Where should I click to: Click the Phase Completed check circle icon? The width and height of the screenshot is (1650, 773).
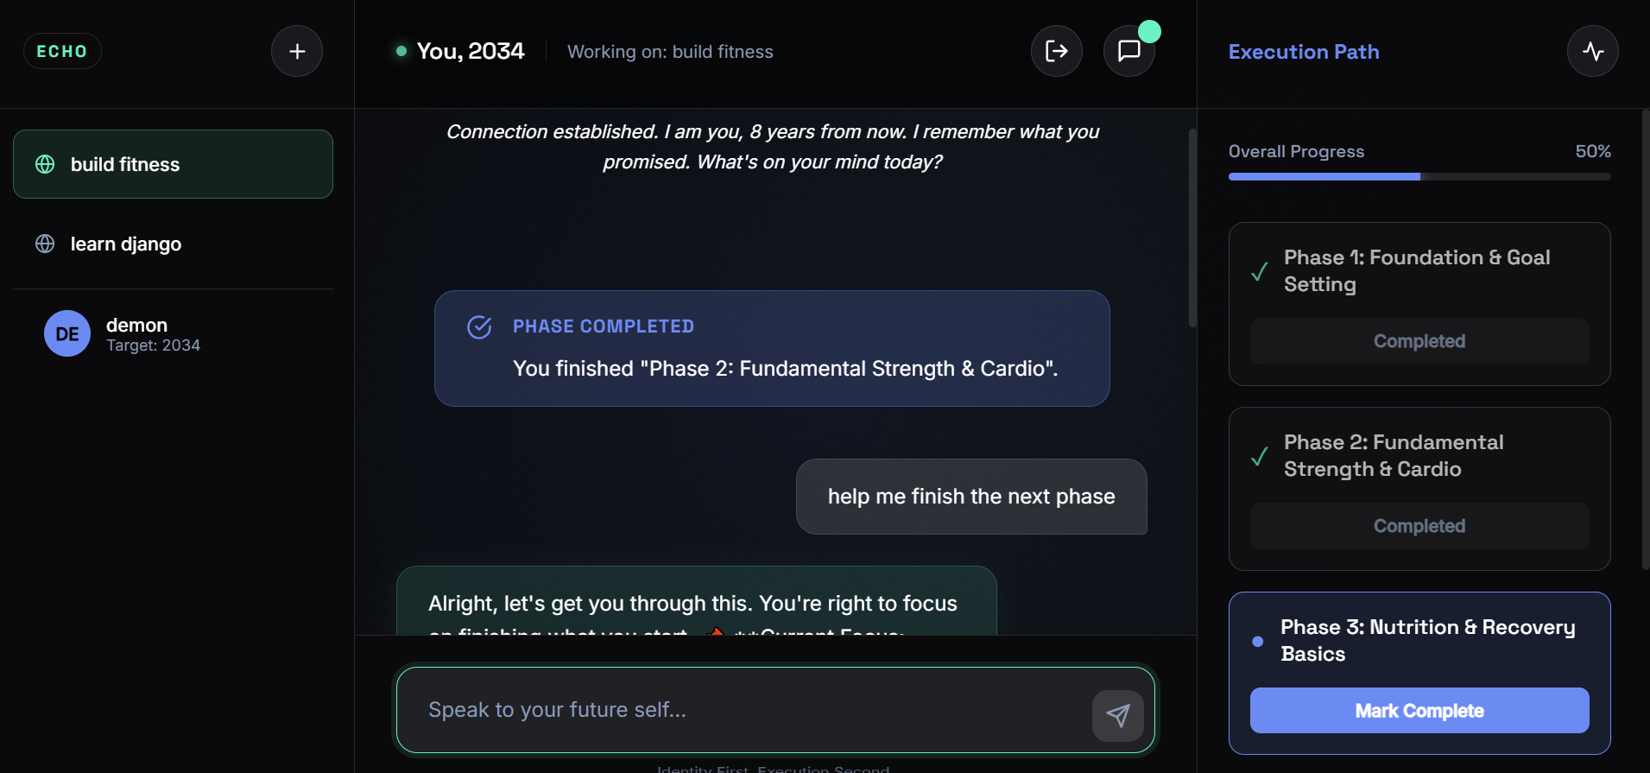tap(479, 327)
